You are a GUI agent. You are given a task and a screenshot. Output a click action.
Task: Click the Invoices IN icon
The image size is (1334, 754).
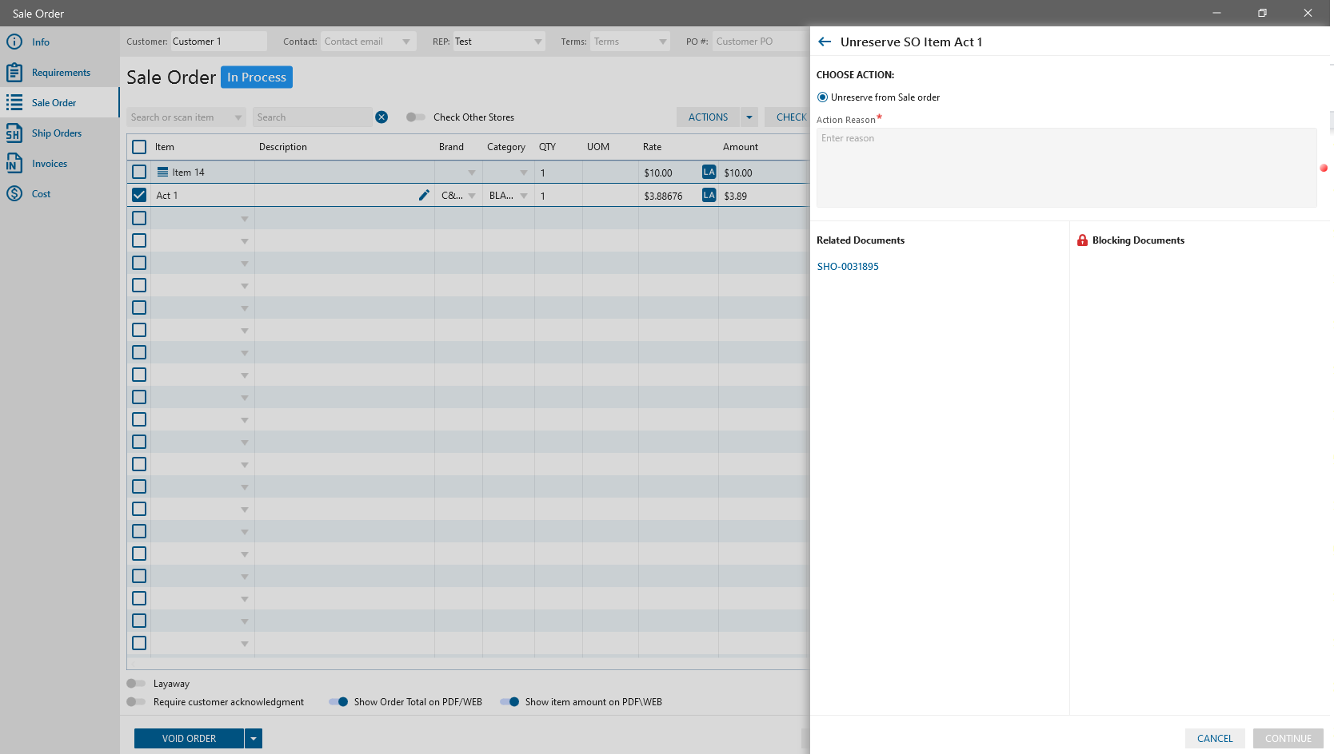(x=14, y=163)
